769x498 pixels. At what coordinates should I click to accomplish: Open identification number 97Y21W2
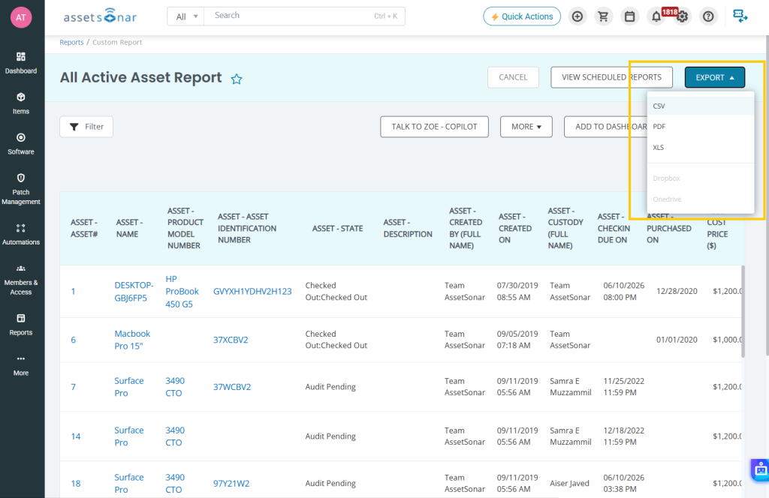click(231, 483)
